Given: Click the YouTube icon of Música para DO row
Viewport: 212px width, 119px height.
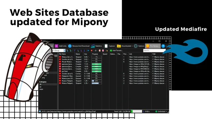Looking at the screenshot, I should point(60,78).
